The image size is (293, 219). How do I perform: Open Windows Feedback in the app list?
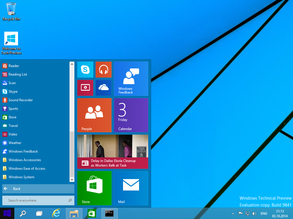35,151
